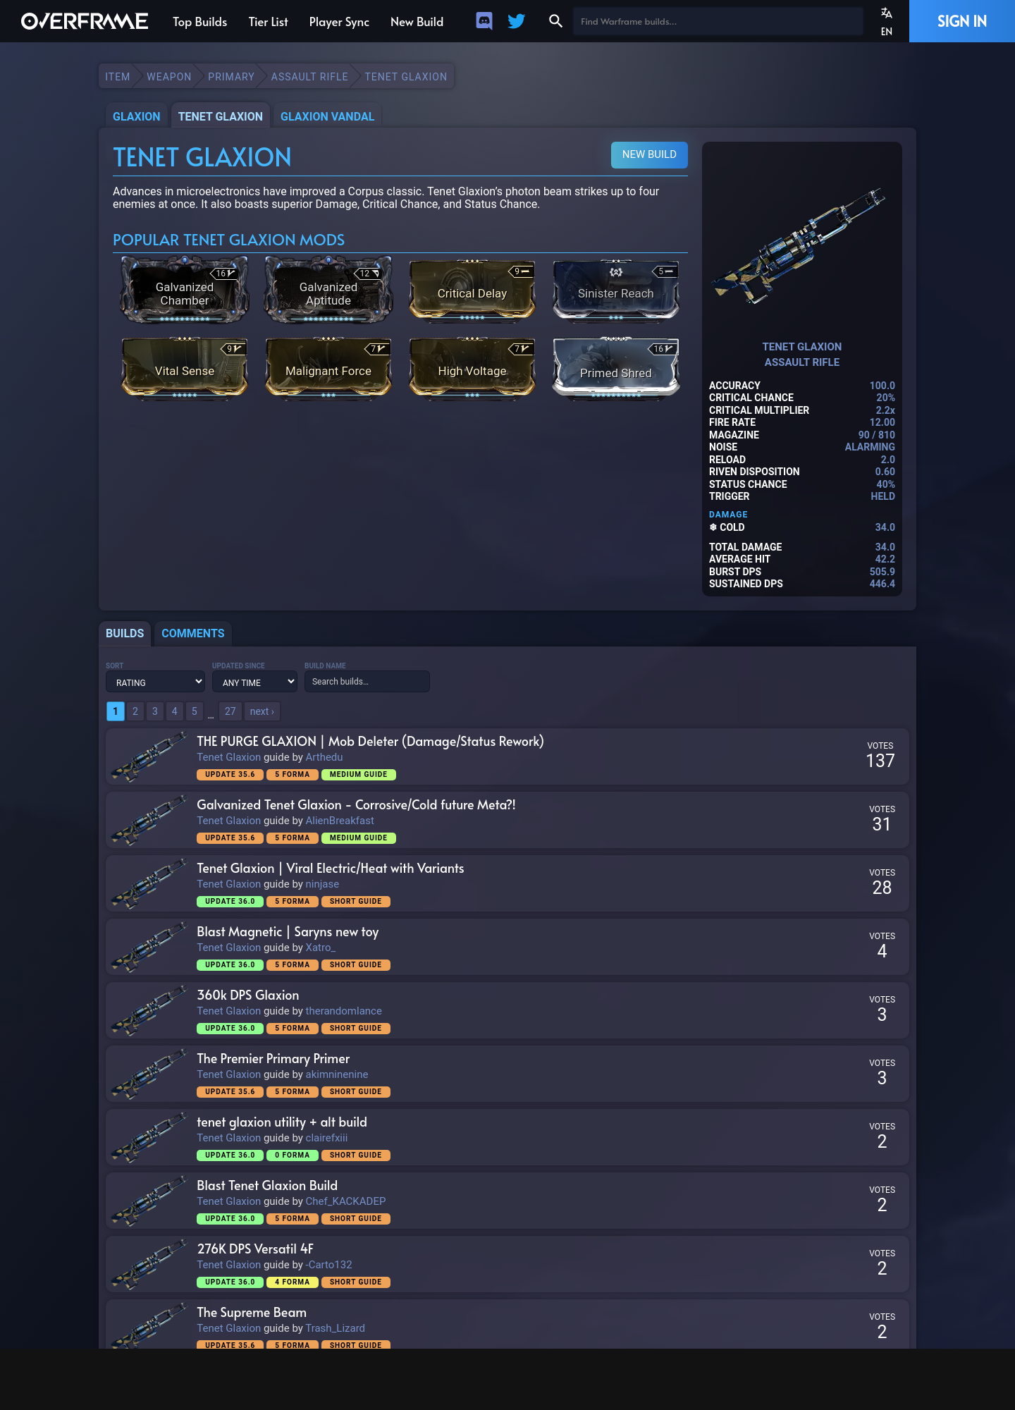1015x1410 pixels.
Task: Open The Premier Primary Primer build
Action: (273, 1058)
